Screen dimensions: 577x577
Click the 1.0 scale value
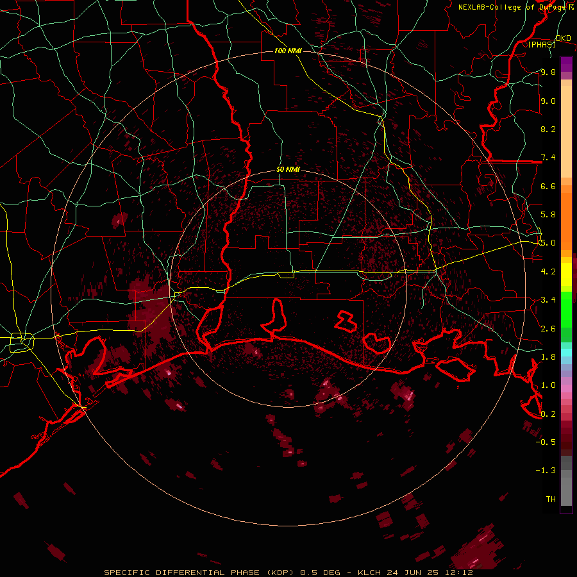548,385
